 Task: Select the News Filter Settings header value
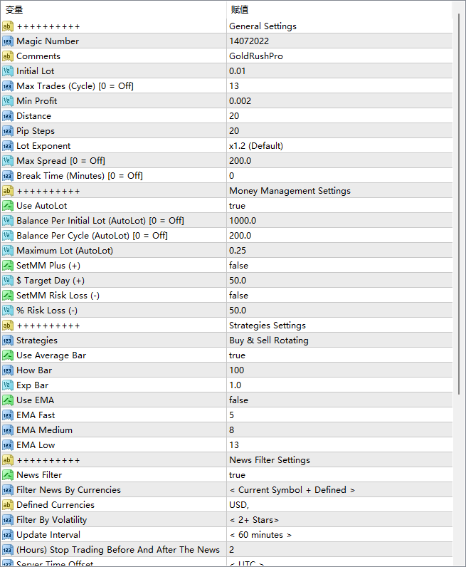[x=270, y=460]
